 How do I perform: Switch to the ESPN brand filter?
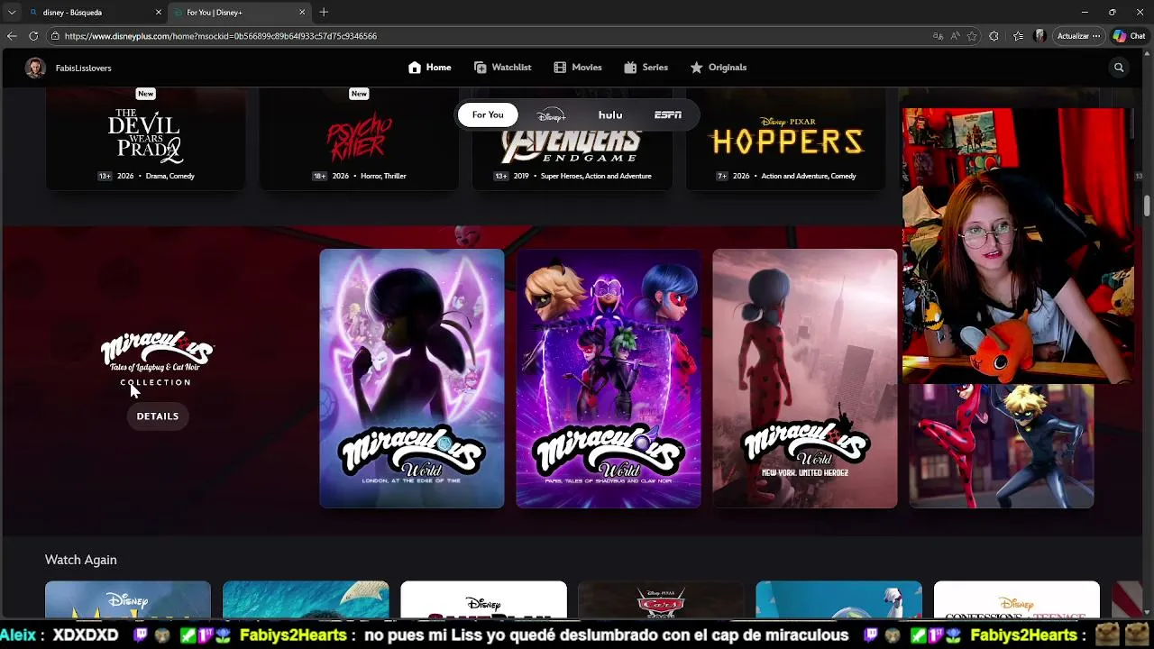click(x=668, y=114)
